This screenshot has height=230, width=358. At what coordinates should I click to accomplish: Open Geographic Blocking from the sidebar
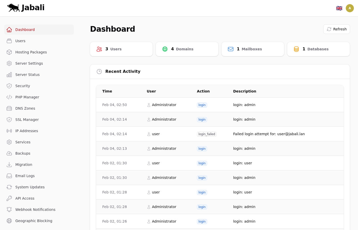pyautogui.click(x=34, y=221)
